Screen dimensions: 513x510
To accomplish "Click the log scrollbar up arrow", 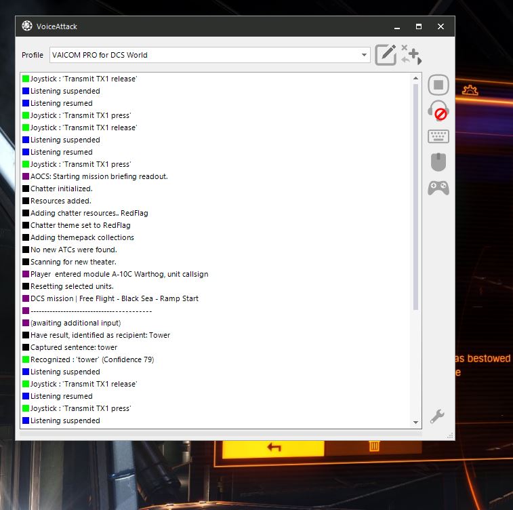I will click(x=415, y=78).
